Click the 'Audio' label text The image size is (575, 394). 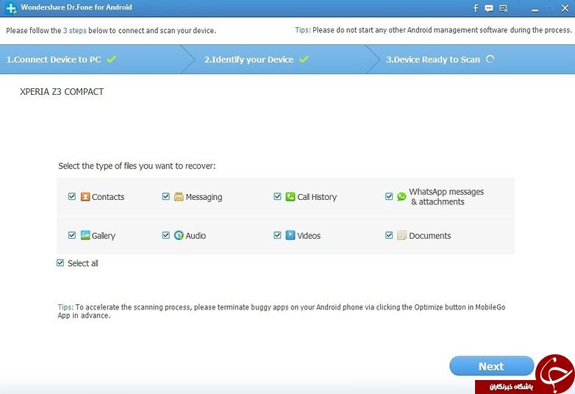pyautogui.click(x=196, y=236)
